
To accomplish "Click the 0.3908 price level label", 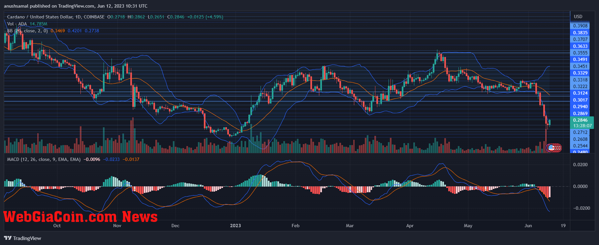I will coord(580,26).
